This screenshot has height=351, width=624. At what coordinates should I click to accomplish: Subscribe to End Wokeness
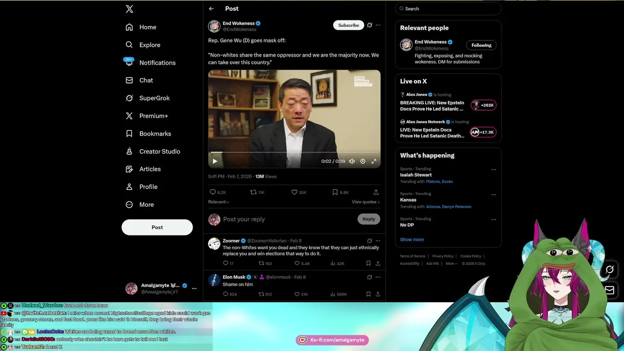pyautogui.click(x=349, y=25)
